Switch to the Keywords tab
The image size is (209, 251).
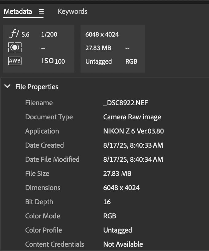click(x=73, y=11)
